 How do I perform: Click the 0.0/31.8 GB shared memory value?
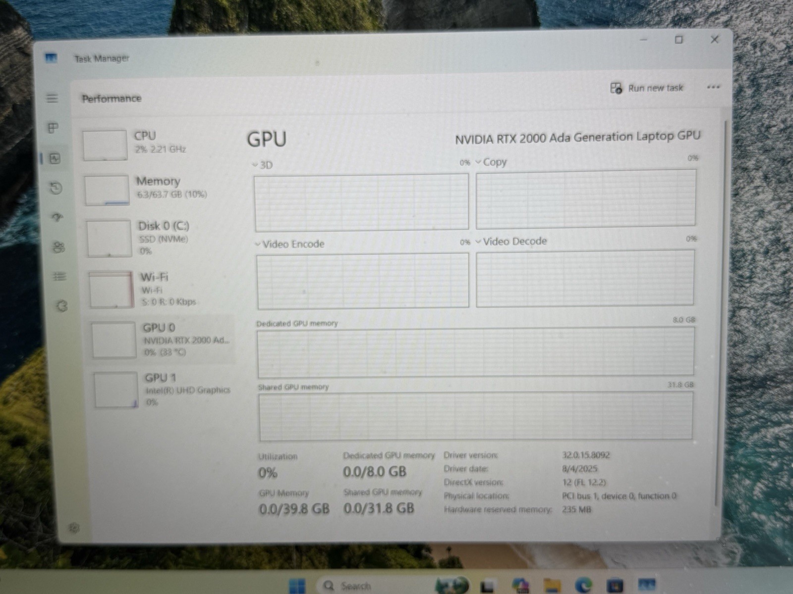[x=379, y=508]
